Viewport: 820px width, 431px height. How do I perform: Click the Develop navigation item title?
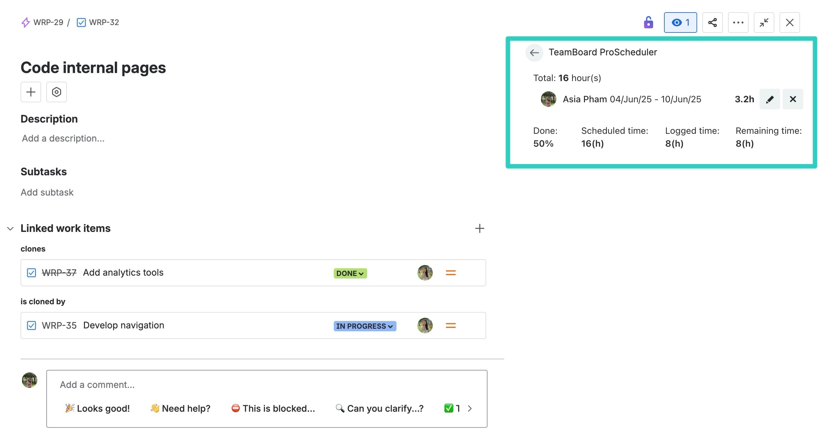pyautogui.click(x=124, y=325)
